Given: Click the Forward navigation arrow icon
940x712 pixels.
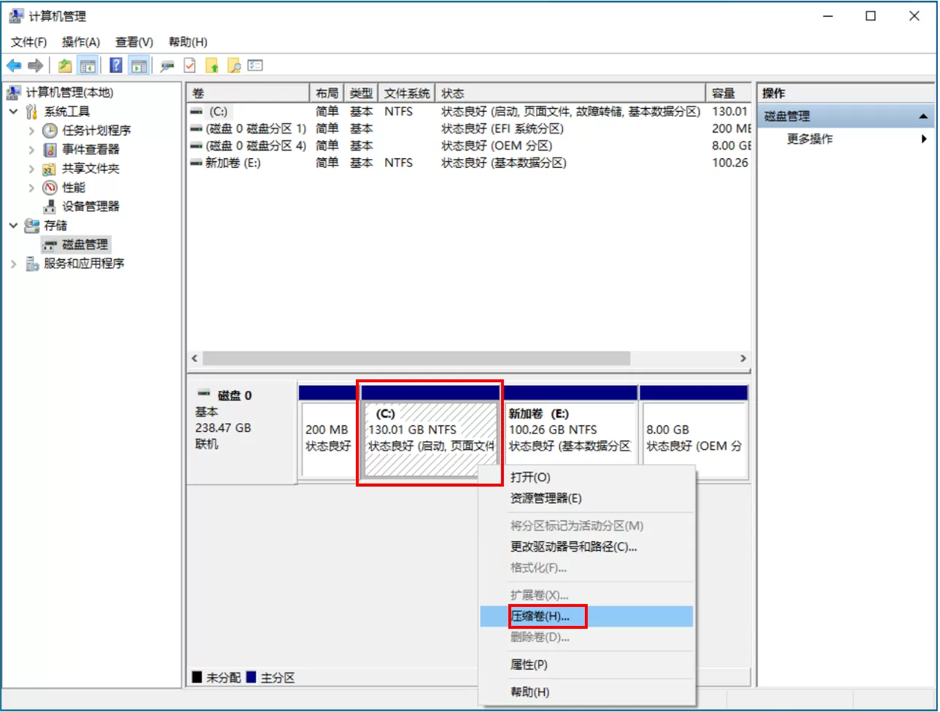Looking at the screenshot, I should tap(35, 65).
